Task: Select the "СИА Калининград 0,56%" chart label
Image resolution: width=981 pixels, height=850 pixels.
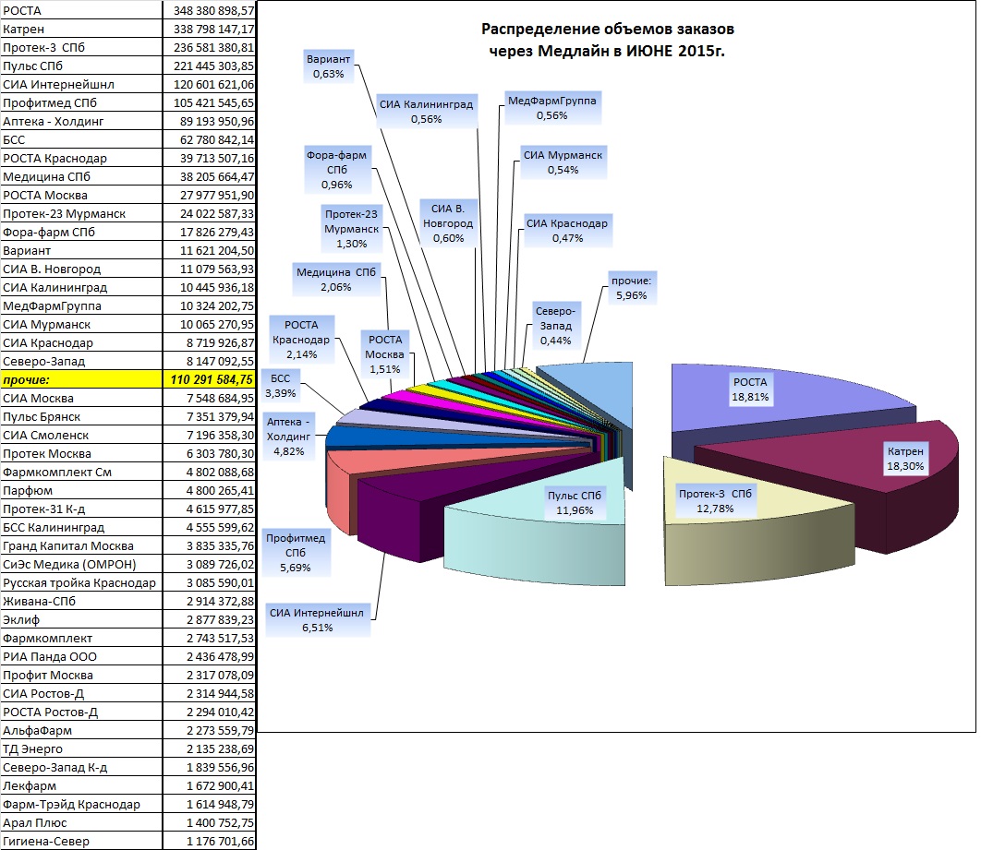Action: 426,112
